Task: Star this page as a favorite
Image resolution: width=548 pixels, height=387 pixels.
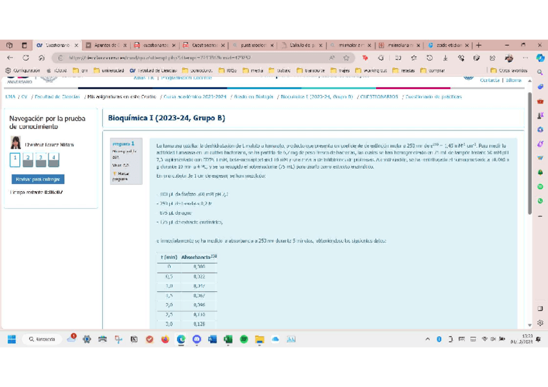Action: [346, 58]
